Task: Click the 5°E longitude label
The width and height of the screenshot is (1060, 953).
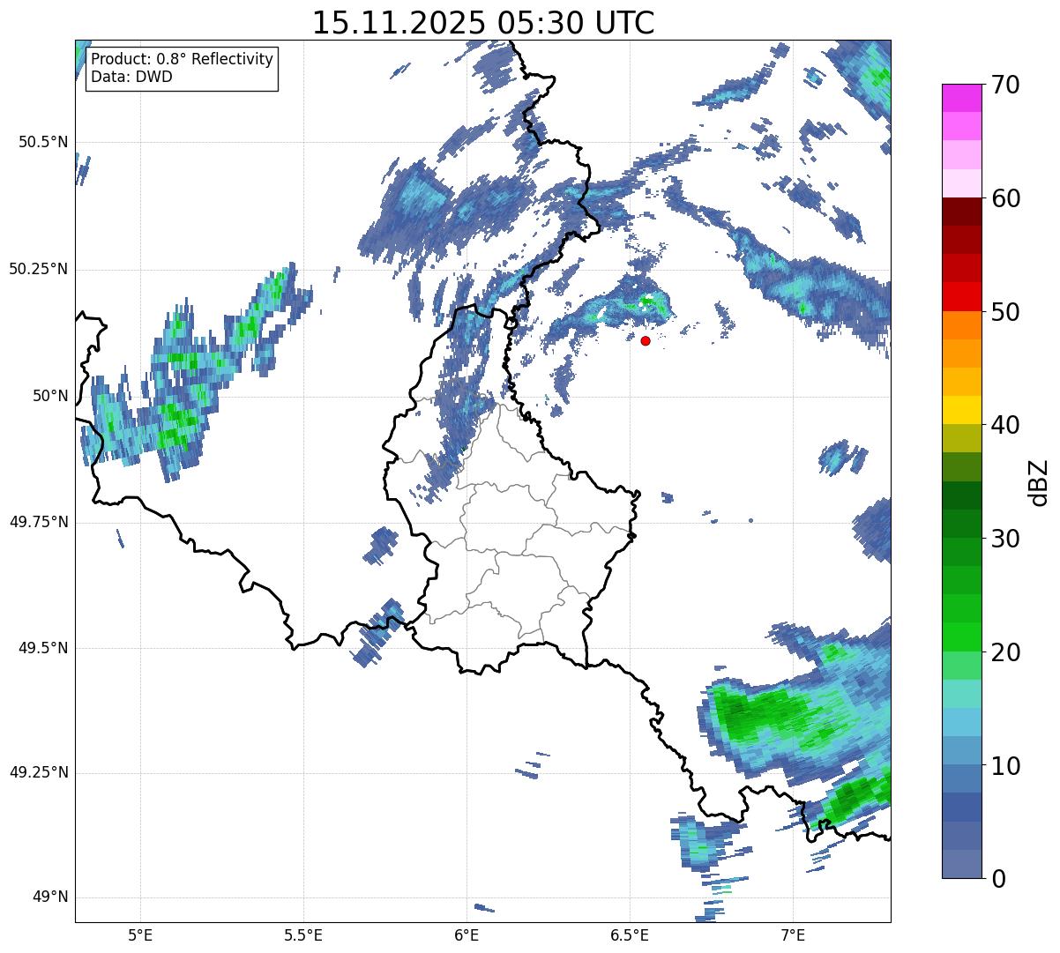Action: coord(140,934)
